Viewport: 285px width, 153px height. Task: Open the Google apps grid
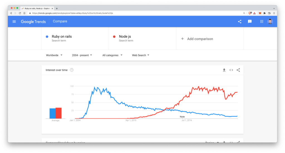262,21
